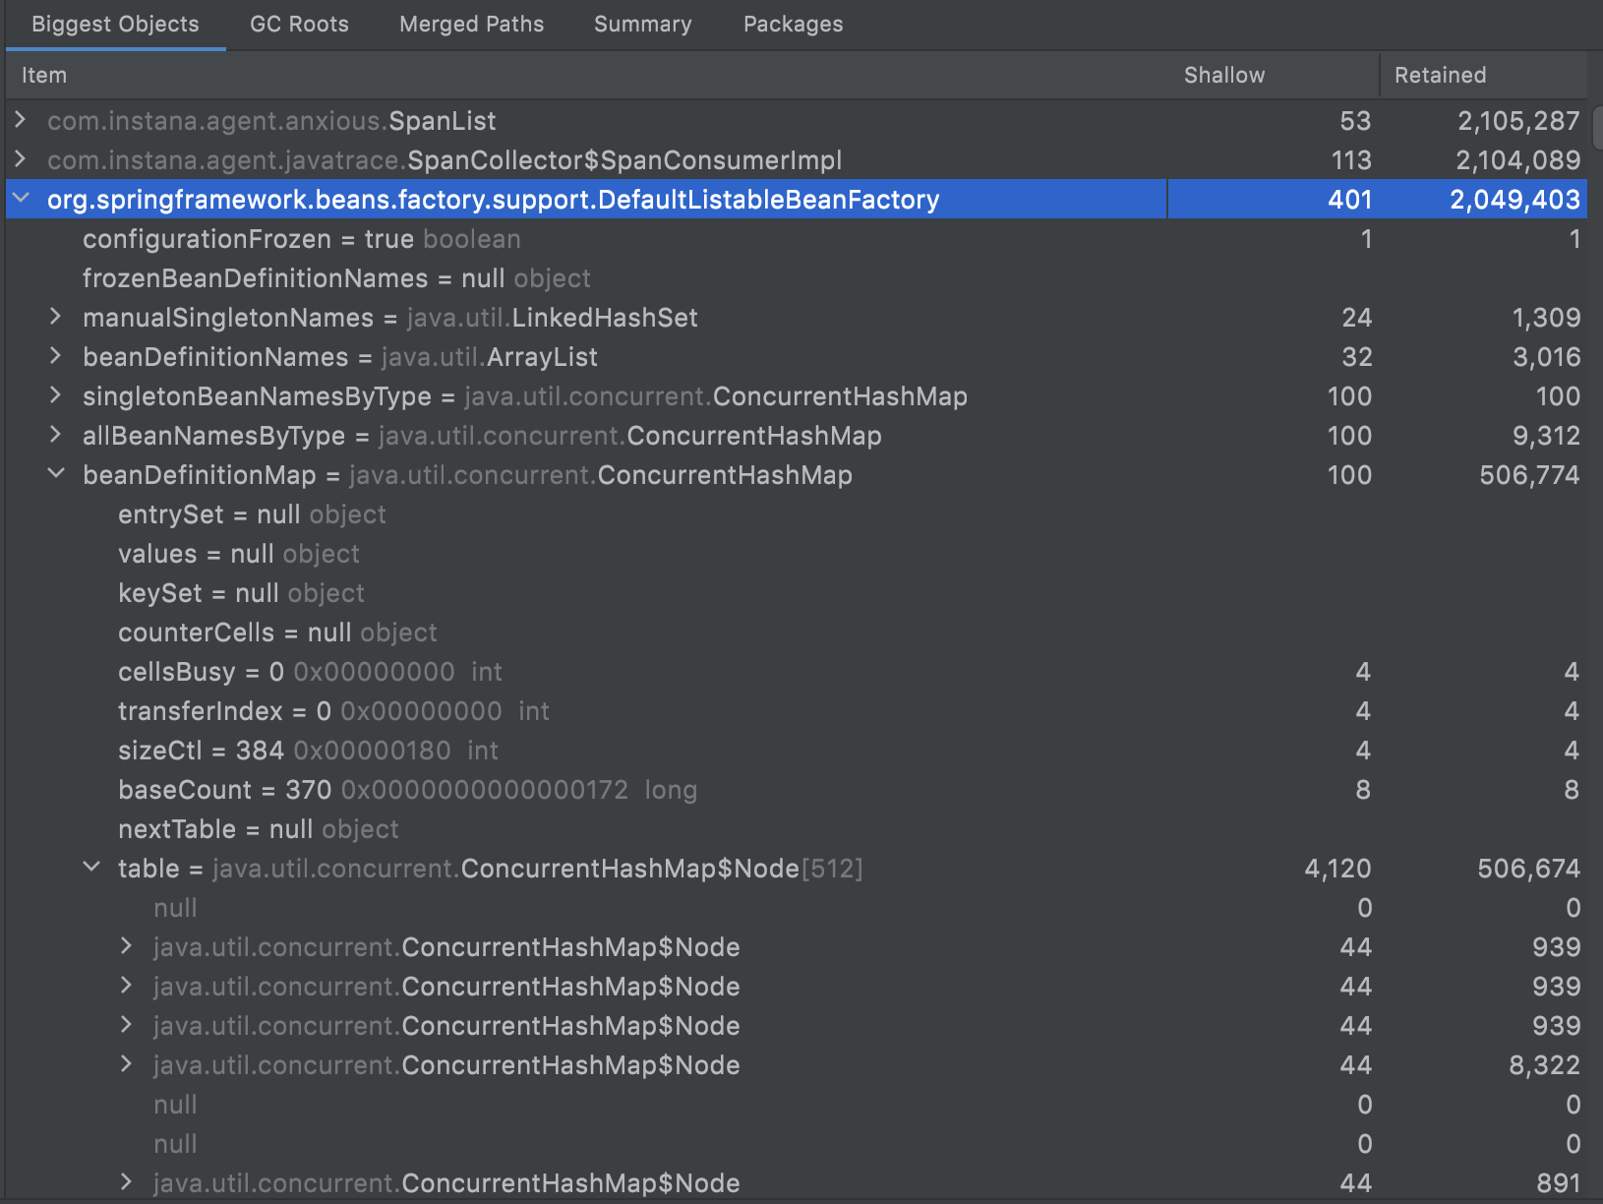The image size is (1603, 1204).
Task: Select the transferIndex = 0 row
Action: tap(797, 710)
